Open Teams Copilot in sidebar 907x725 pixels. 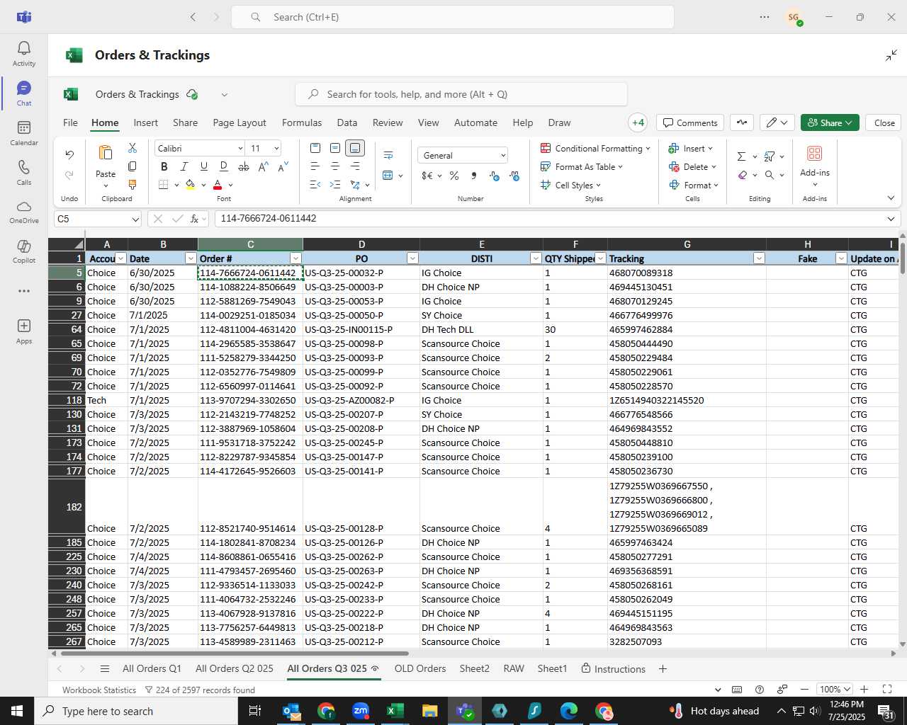pos(24,251)
